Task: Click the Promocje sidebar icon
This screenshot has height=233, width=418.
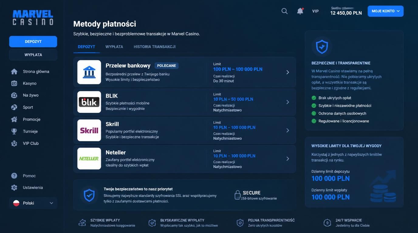Action: point(14,119)
